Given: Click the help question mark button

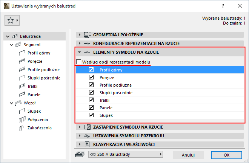Looking at the screenshot, I should [223, 6].
